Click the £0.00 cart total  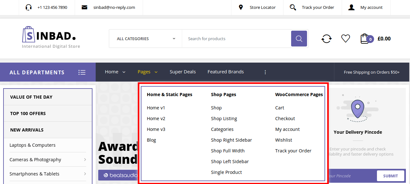[x=384, y=39]
